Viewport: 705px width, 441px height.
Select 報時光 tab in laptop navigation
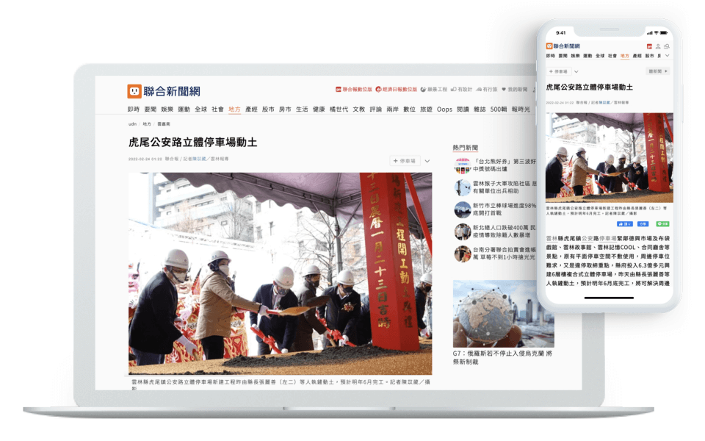coord(521,110)
